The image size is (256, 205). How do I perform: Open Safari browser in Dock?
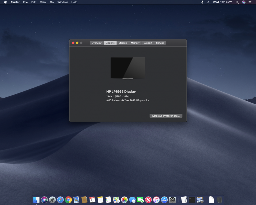(60, 200)
